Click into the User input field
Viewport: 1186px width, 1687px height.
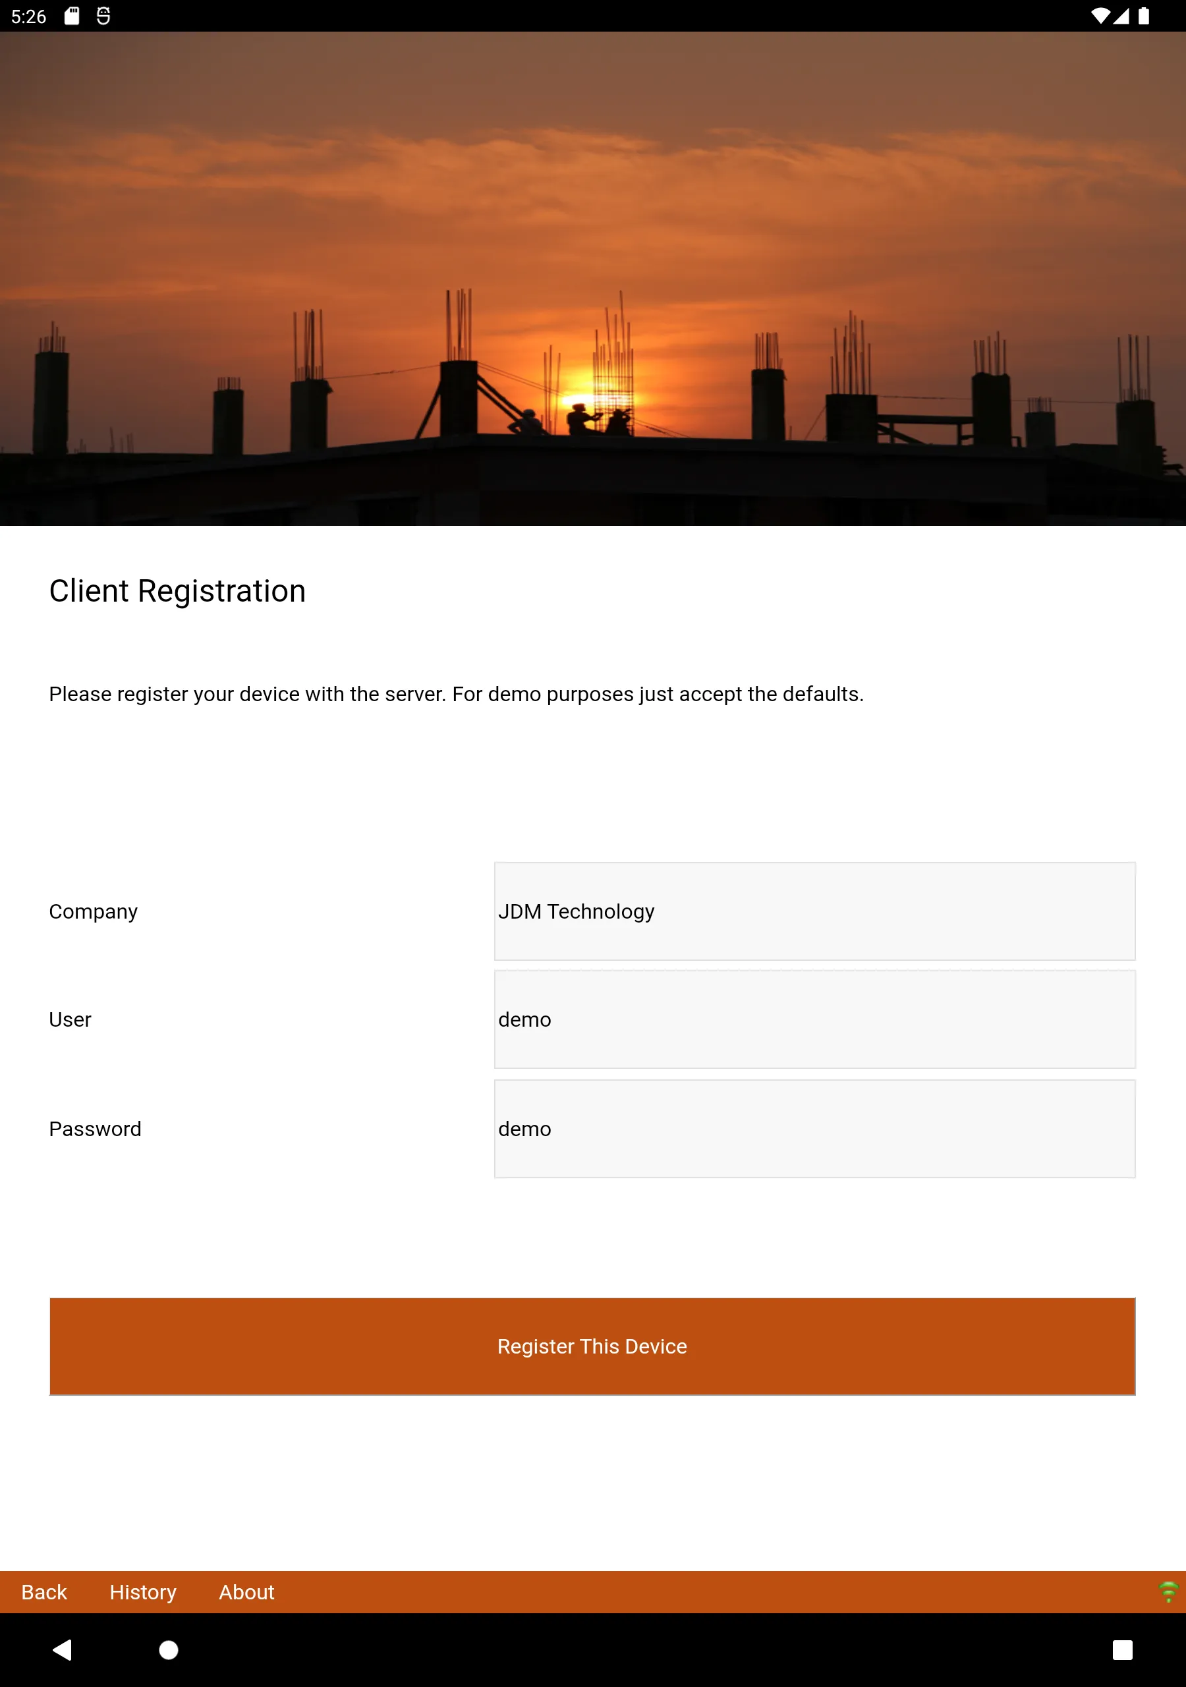point(814,1019)
